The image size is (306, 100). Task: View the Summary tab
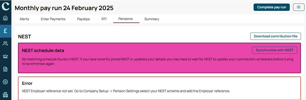[152, 19]
